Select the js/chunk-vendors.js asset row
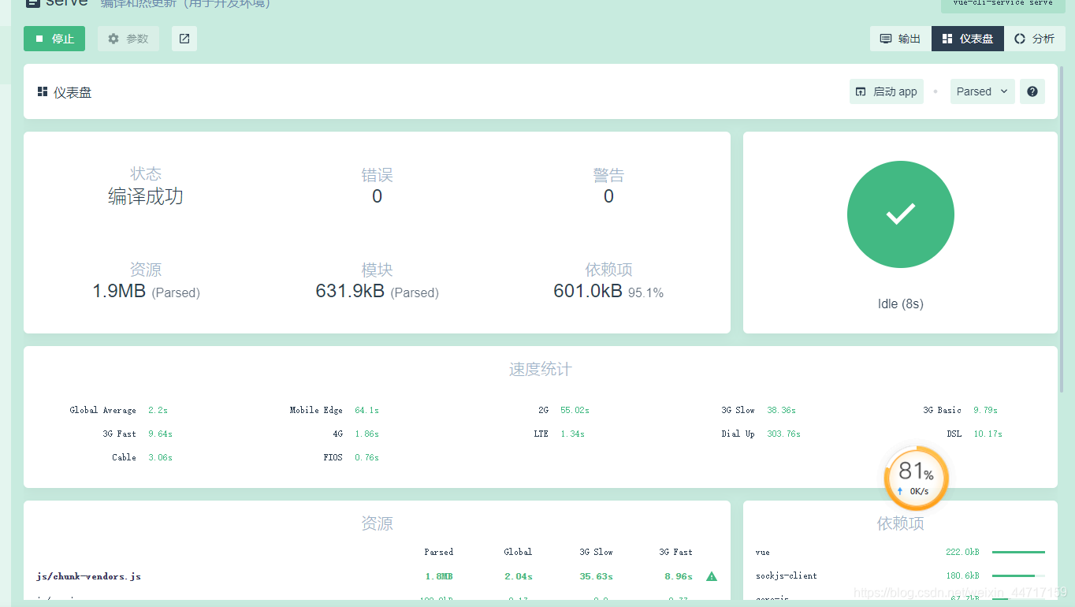 377,576
